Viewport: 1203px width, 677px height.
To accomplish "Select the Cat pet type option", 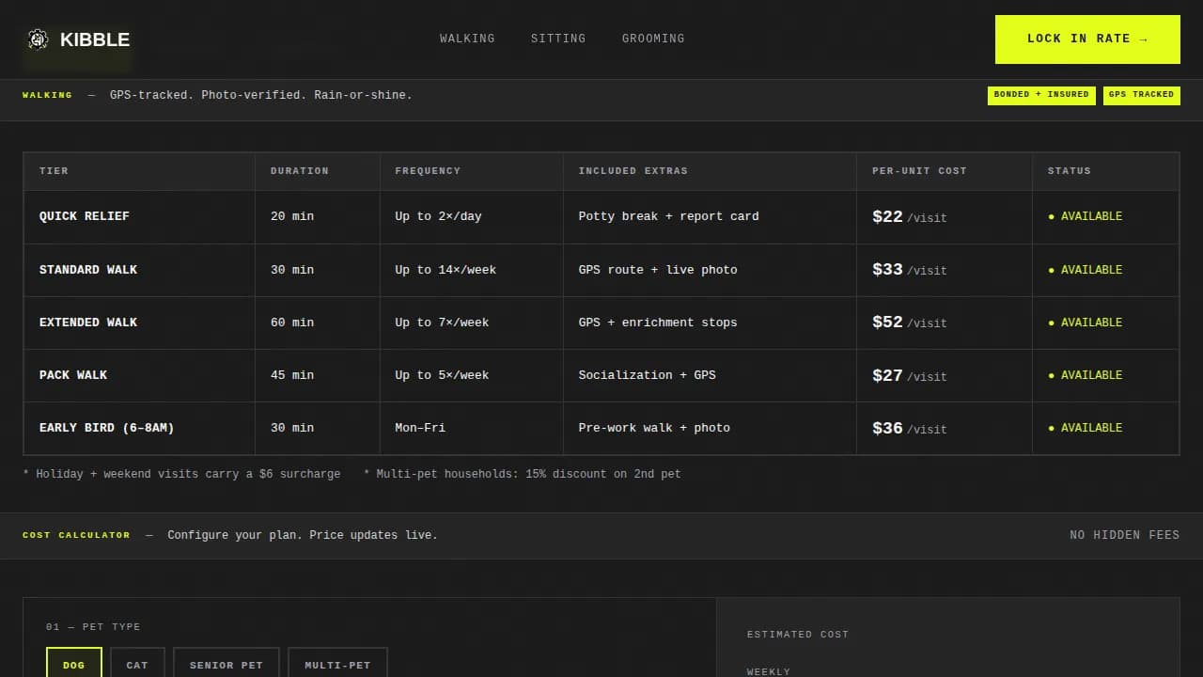I will click(x=137, y=663).
